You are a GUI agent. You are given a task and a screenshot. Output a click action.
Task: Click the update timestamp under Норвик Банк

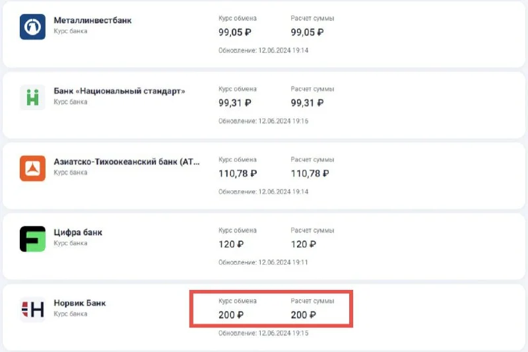pos(263,333)
